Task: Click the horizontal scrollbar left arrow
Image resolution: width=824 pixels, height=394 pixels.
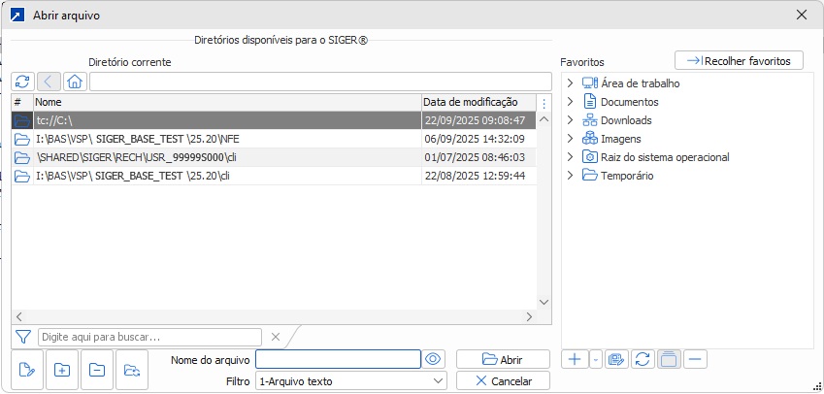Action: (x=18, y=316)
